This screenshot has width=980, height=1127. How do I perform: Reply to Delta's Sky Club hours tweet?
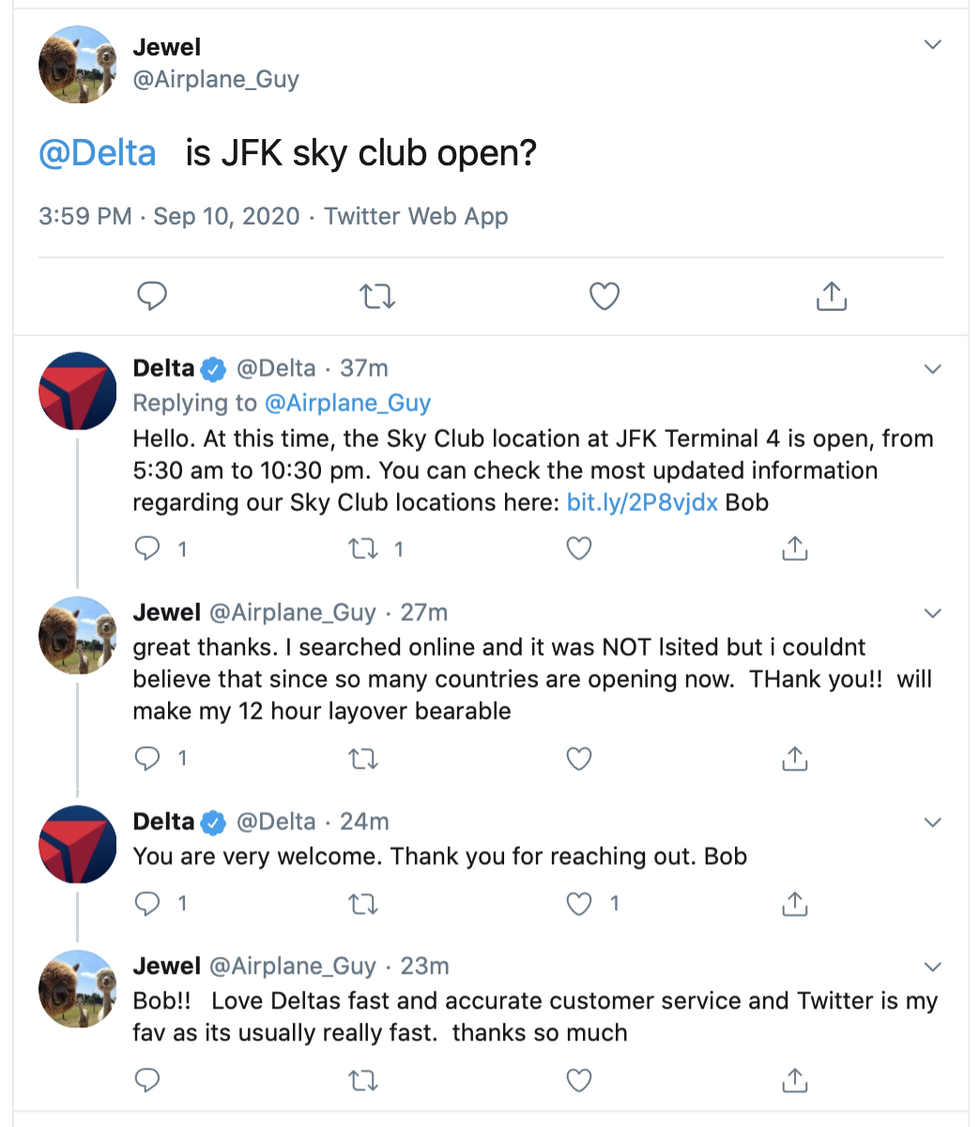coord(148,548)
